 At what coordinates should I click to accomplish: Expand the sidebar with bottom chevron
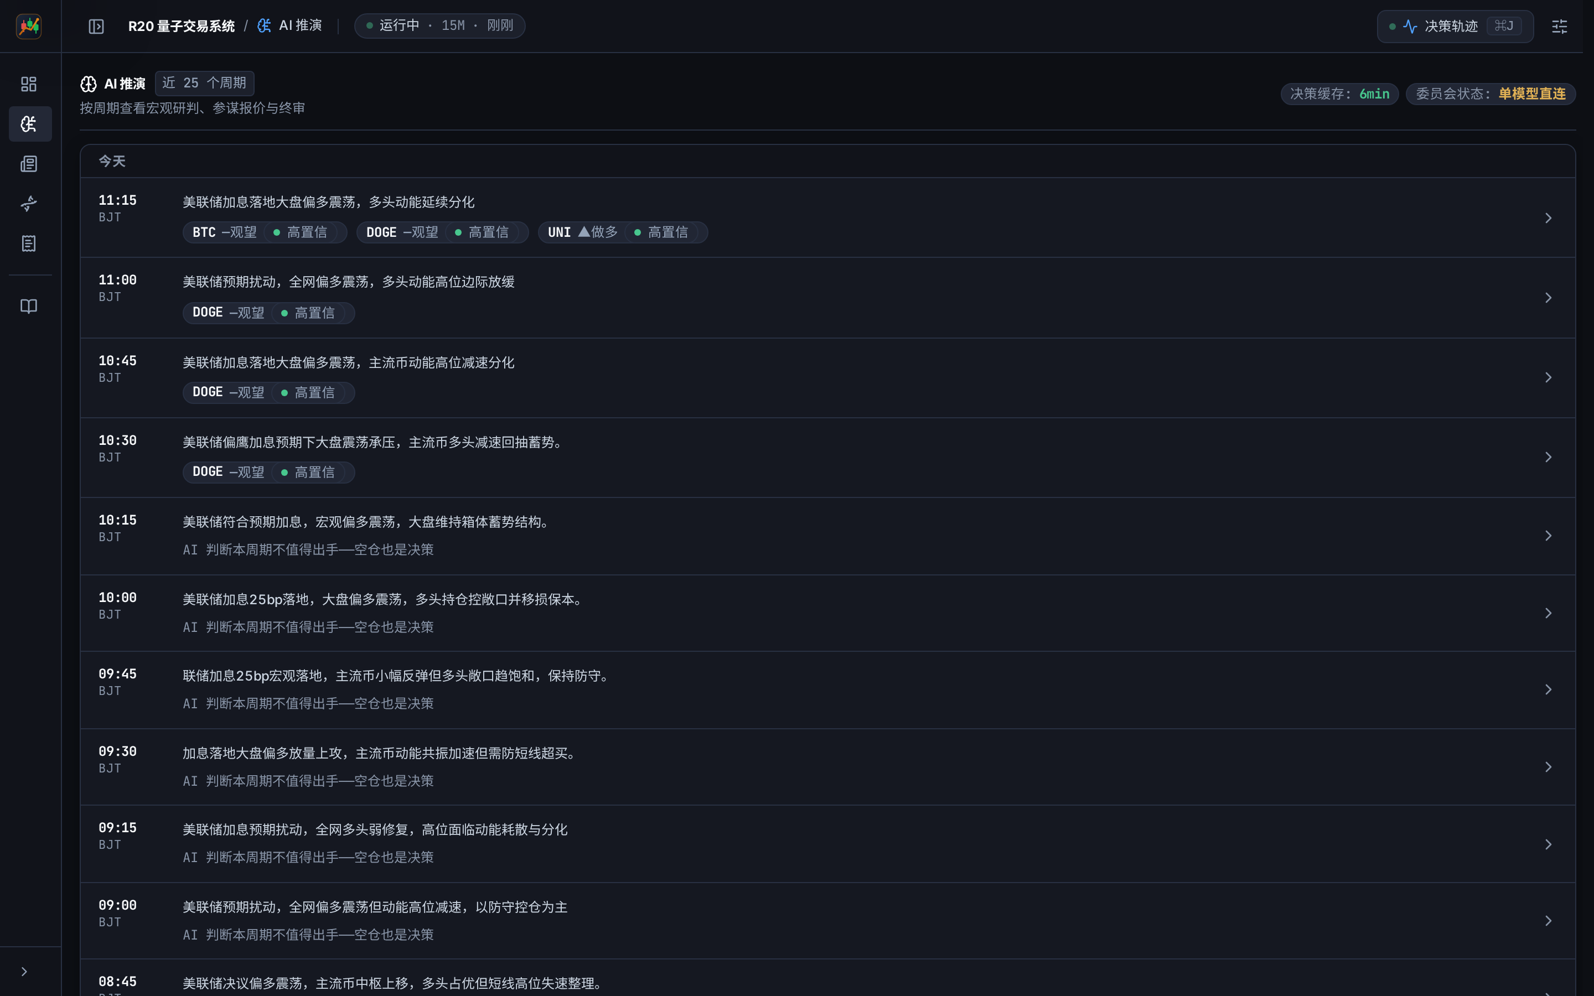(24, 972)
